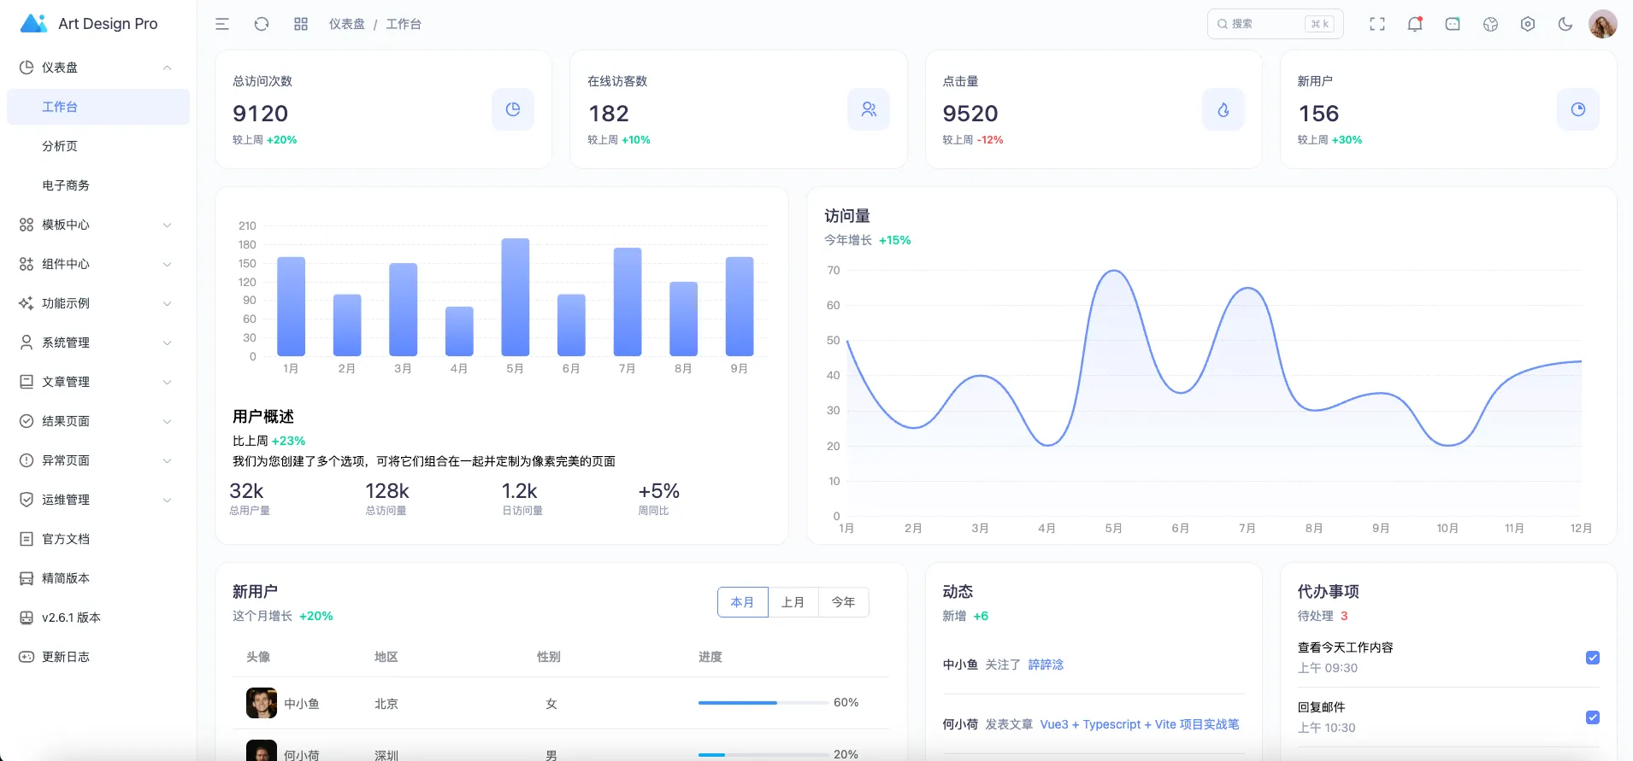1633x761 pixels.
Task: Click the 异常页面 warning icon
Action: [27, 460]
